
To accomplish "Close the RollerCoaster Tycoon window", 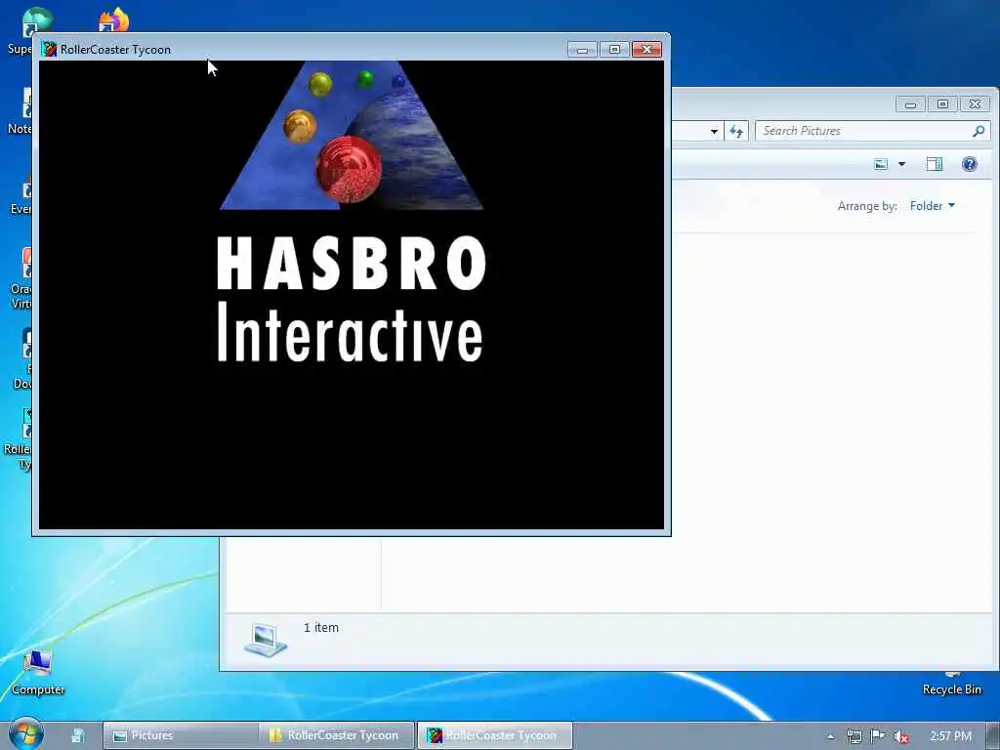I will (x=646, y=50).
